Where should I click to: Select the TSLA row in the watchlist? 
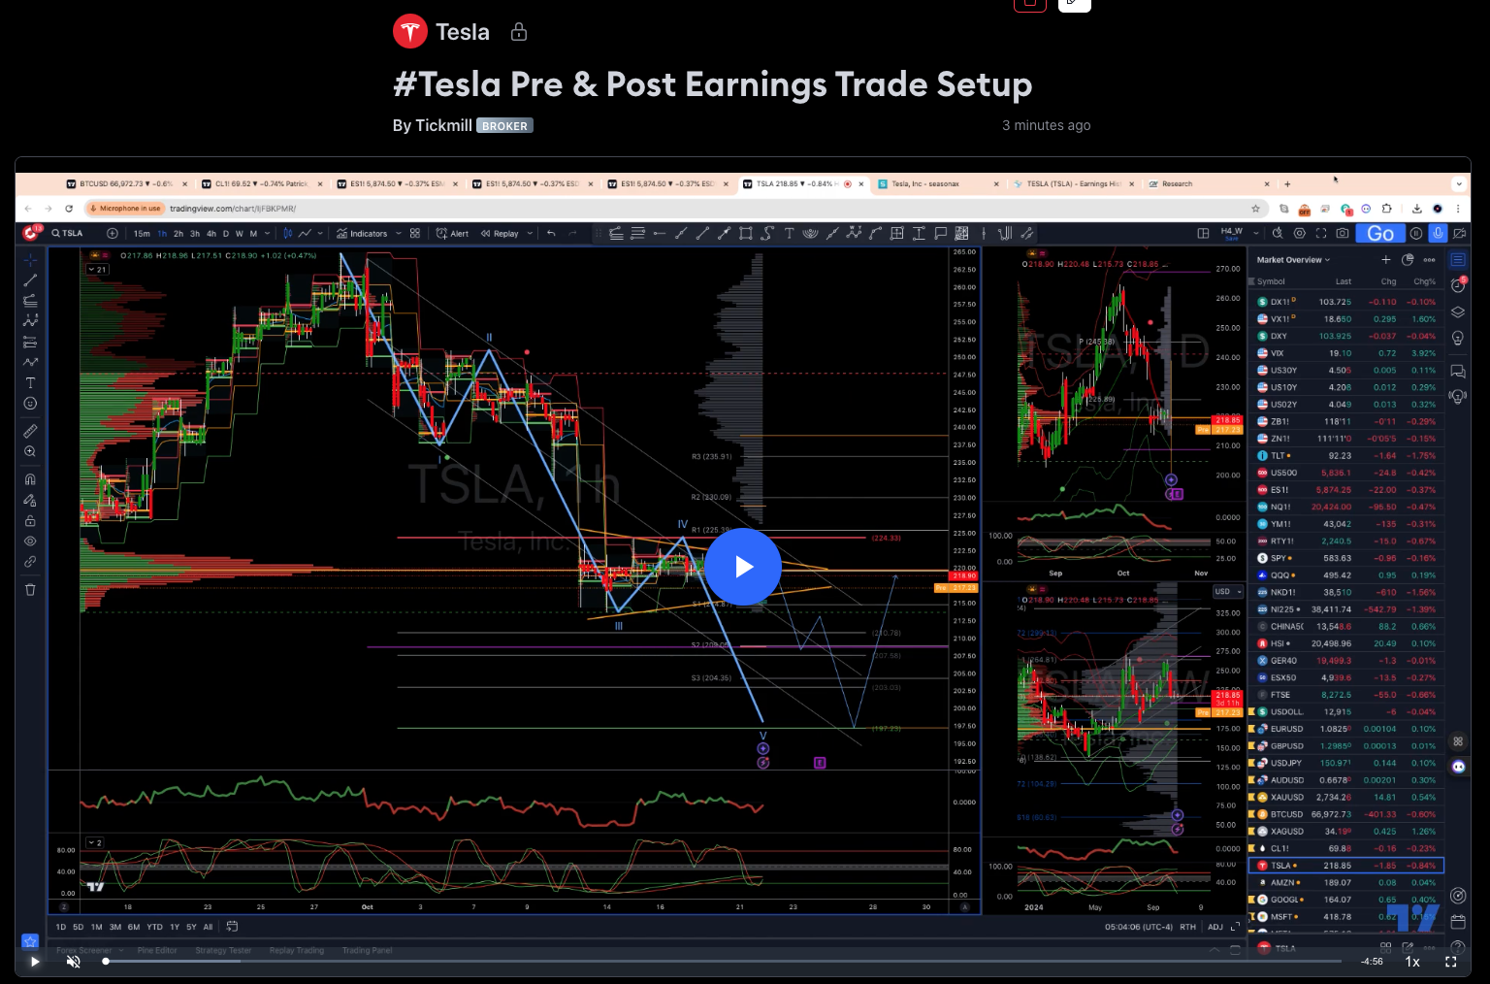tap(1346, 866)
